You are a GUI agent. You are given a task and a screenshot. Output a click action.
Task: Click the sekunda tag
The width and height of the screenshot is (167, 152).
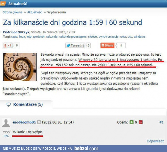coord(52,37)
